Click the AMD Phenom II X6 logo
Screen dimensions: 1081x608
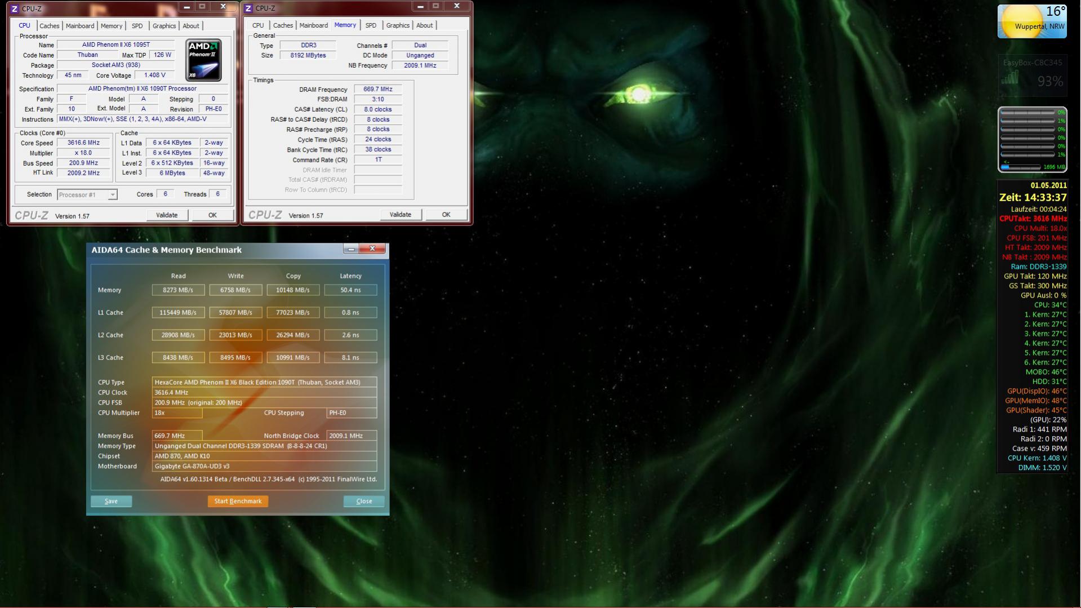coord(203,60)
